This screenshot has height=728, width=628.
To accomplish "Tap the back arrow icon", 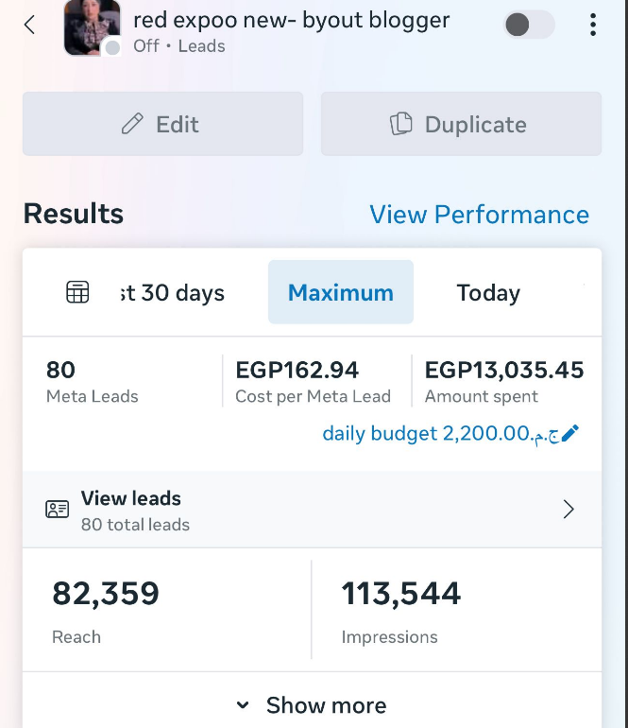I will tap(30, 26).
